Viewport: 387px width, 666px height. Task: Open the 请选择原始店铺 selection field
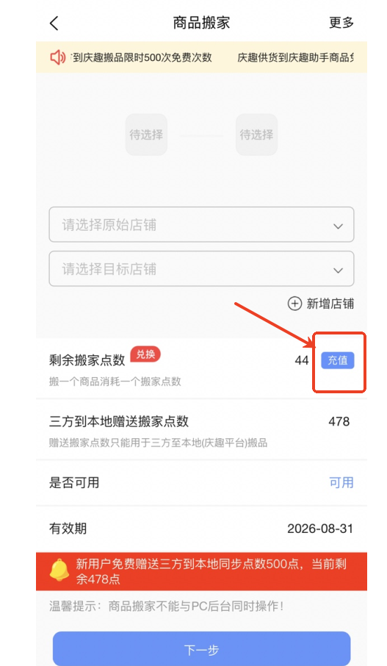click(x=201, y=225)
